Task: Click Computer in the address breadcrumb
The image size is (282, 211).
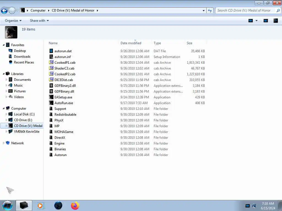Action: [x=38, y=10]
